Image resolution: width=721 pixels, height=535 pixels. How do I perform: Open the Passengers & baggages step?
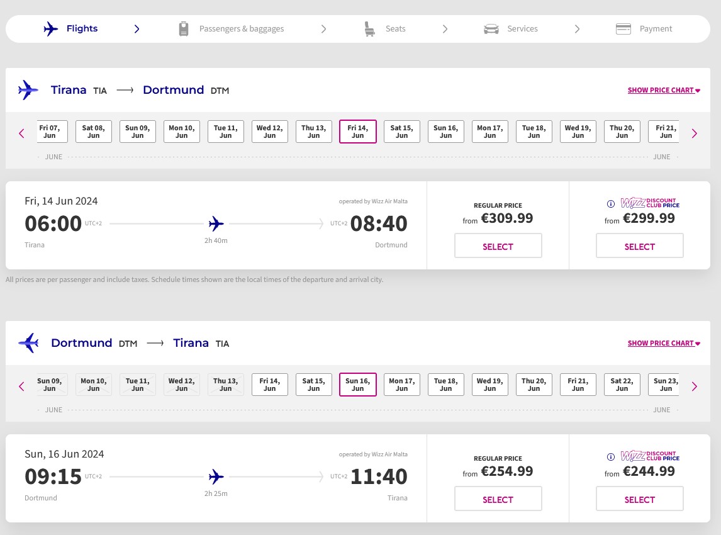[241, 29]
